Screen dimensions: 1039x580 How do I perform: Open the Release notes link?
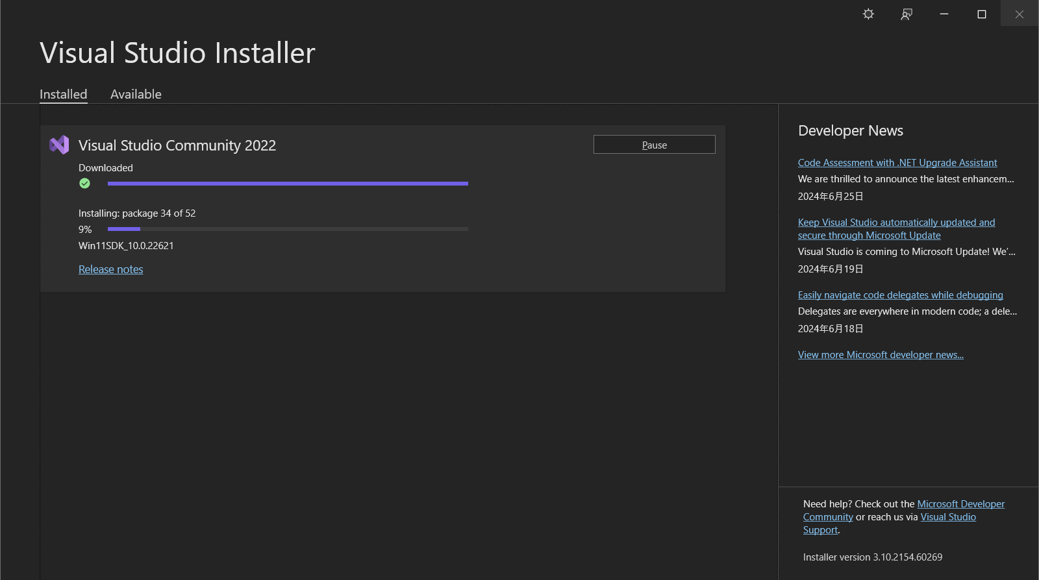(x=111, y=269)
